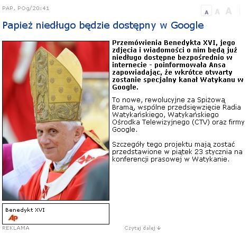Image resolution: width=250 pixels, height=234 pixels.
Task: Open the headline Papież niedługo będzie dostępny w Google
Action: pyautogui.click(x=103, y=25)
